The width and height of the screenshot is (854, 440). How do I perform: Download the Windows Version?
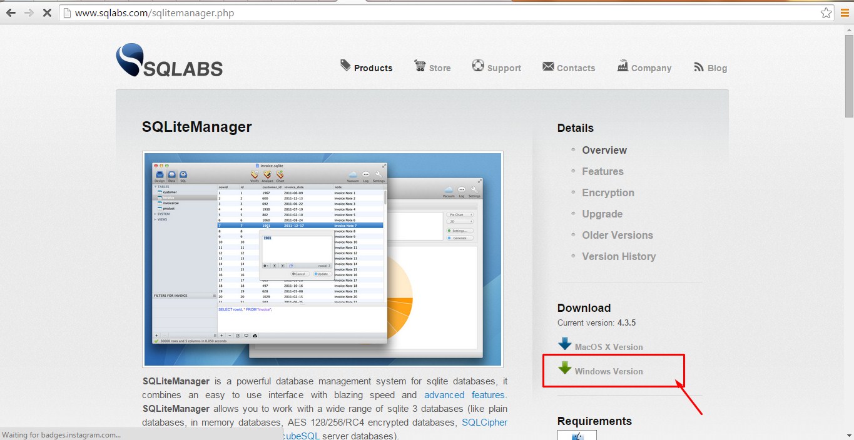[609, 371]
